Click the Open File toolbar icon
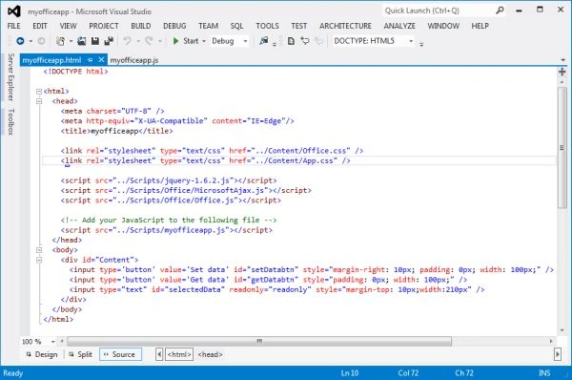This screenshot has width=572, height=380. click(82, 41)
